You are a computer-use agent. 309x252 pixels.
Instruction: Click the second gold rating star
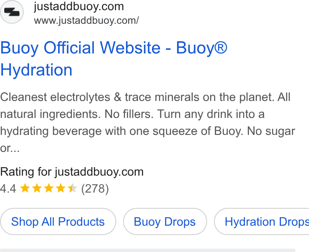(x=37, y=188)
